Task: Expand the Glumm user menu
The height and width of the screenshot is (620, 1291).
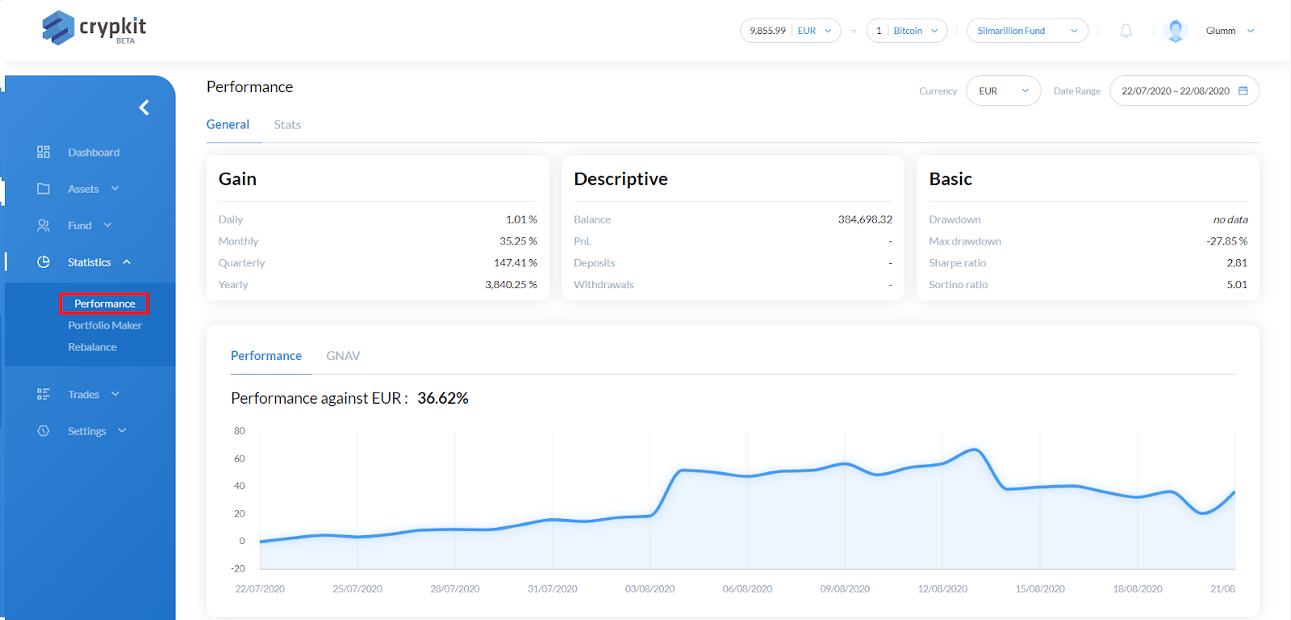Action: tap(1230, 31)
